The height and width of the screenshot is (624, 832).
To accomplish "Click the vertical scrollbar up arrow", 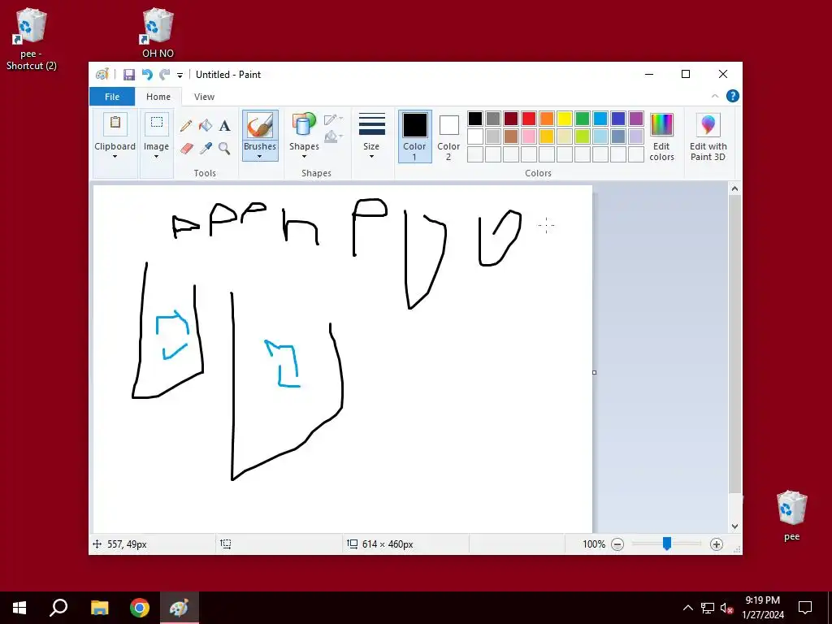I will click(734, 188).
